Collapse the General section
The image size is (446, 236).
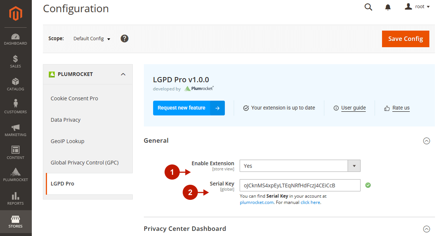(x=426, y=141)
